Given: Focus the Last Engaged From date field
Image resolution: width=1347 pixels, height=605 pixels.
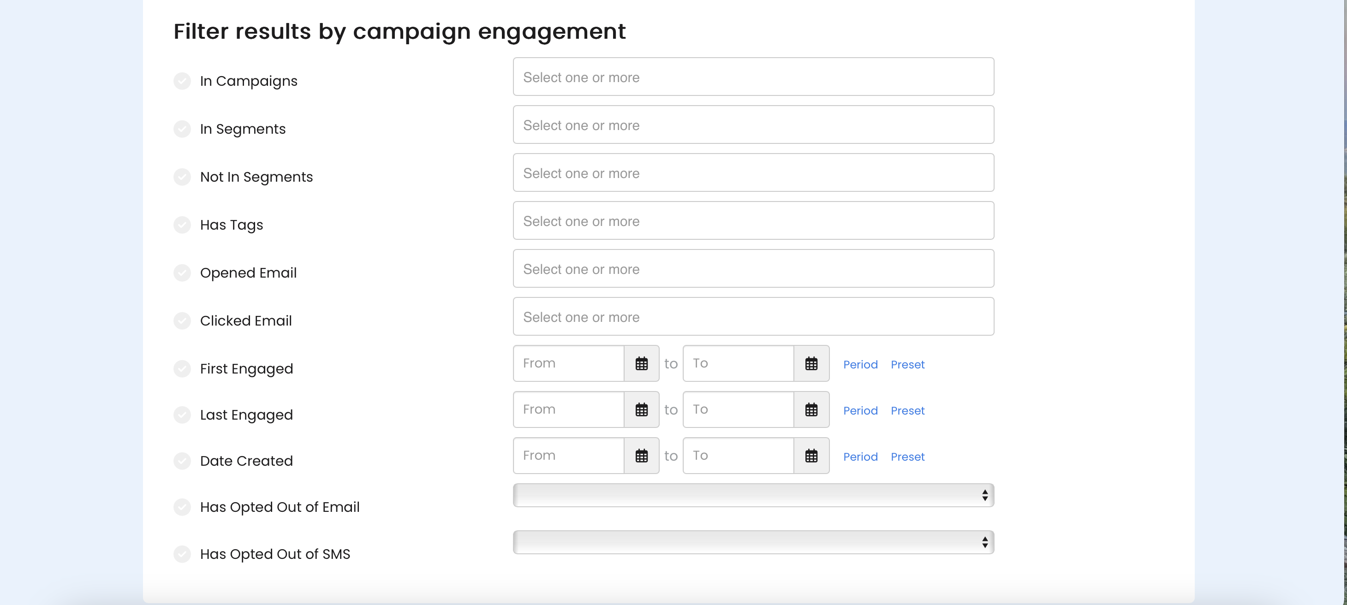Looking at the screenshot, I should (569, 409).
